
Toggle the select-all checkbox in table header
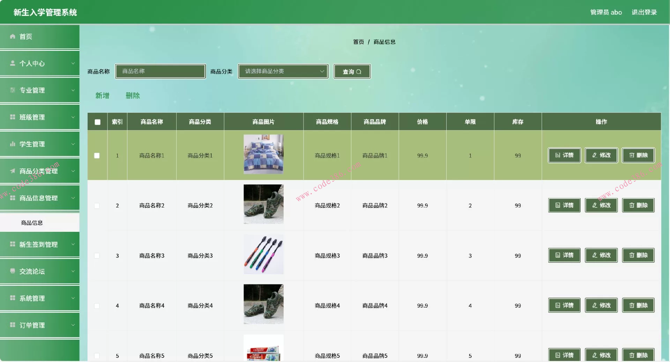[x=97, y=122]
